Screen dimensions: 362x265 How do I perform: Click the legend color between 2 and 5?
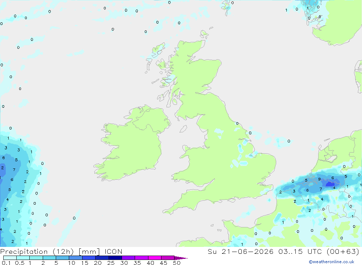point(49,258)
